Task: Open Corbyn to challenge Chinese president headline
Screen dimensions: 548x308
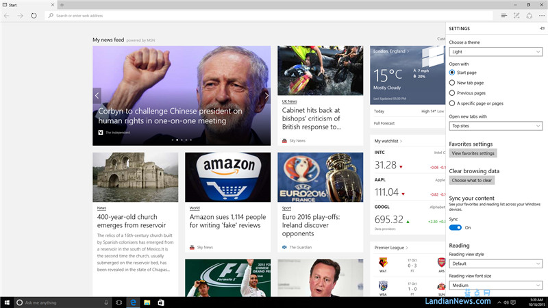Action: click(170, 116)
